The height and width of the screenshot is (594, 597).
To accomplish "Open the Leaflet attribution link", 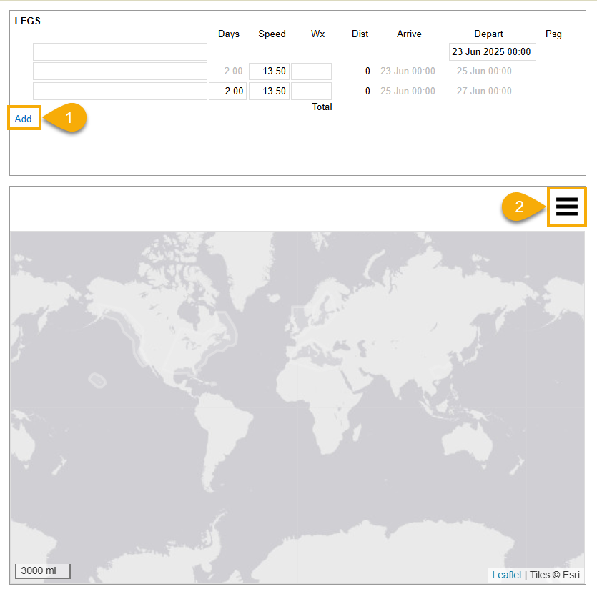I will [x=507, y=575].
